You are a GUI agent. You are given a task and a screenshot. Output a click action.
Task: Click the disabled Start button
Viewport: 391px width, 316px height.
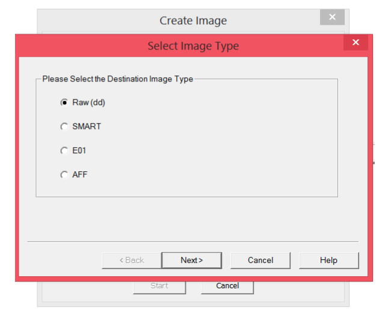pos(159,286)
